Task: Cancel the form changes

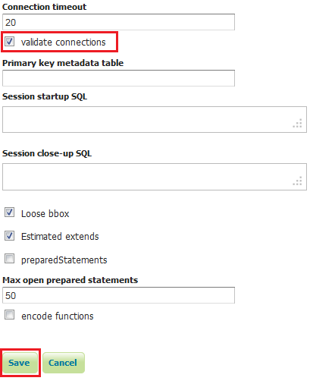Action: (64, 363)
